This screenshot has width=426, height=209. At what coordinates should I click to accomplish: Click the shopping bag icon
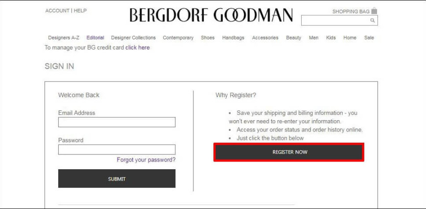click(x=374, y=11)
